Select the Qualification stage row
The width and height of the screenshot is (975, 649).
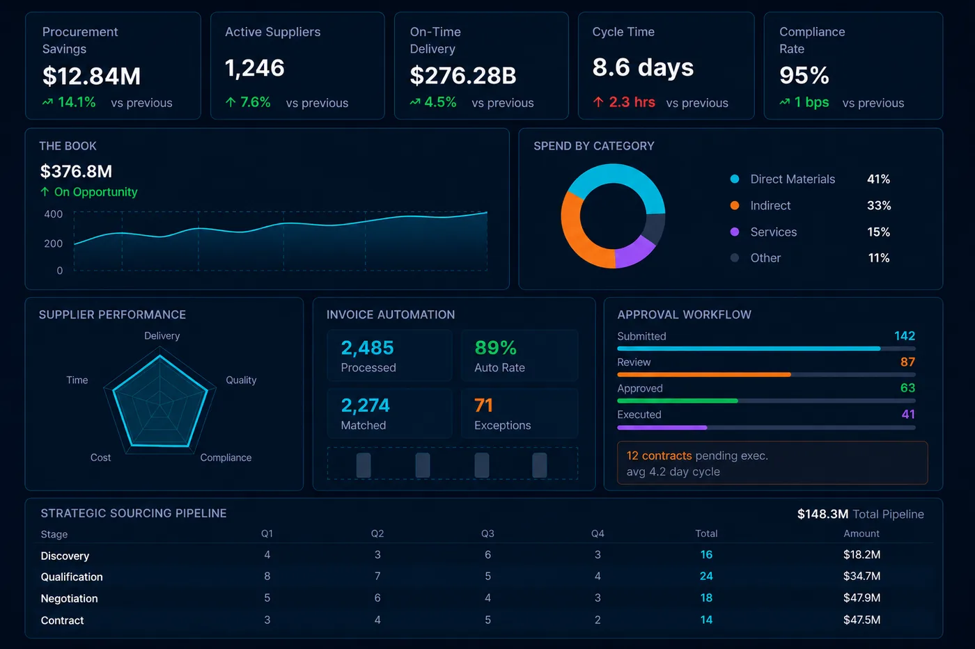(x=485, y=577)
